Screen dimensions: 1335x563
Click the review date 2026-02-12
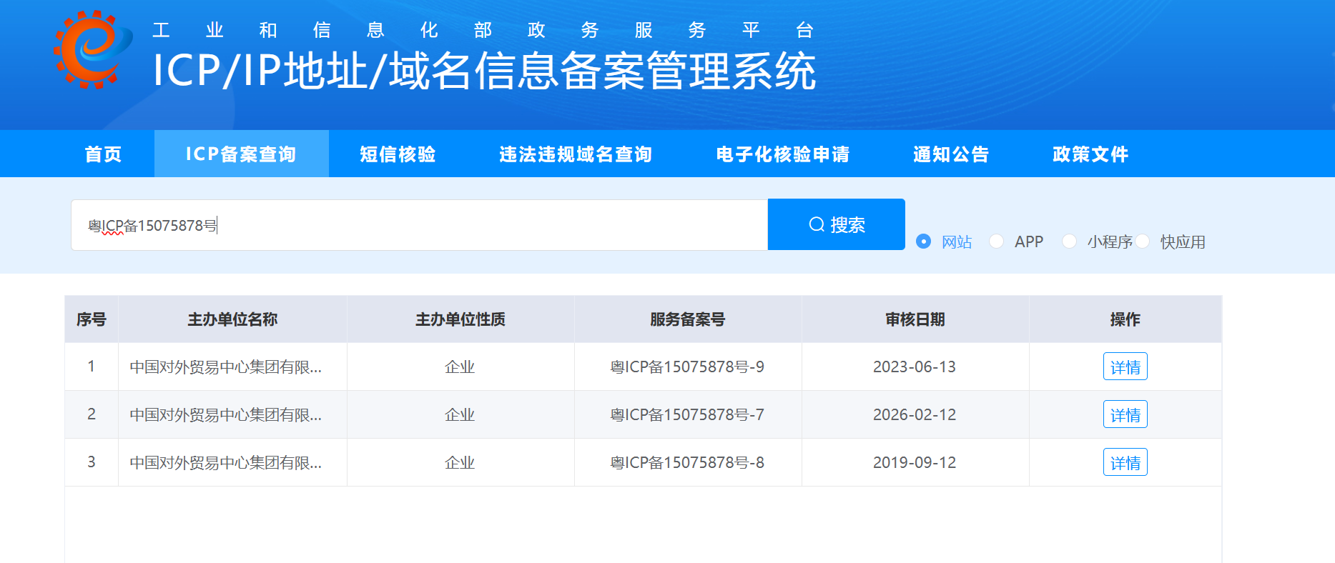pos(915,414)
